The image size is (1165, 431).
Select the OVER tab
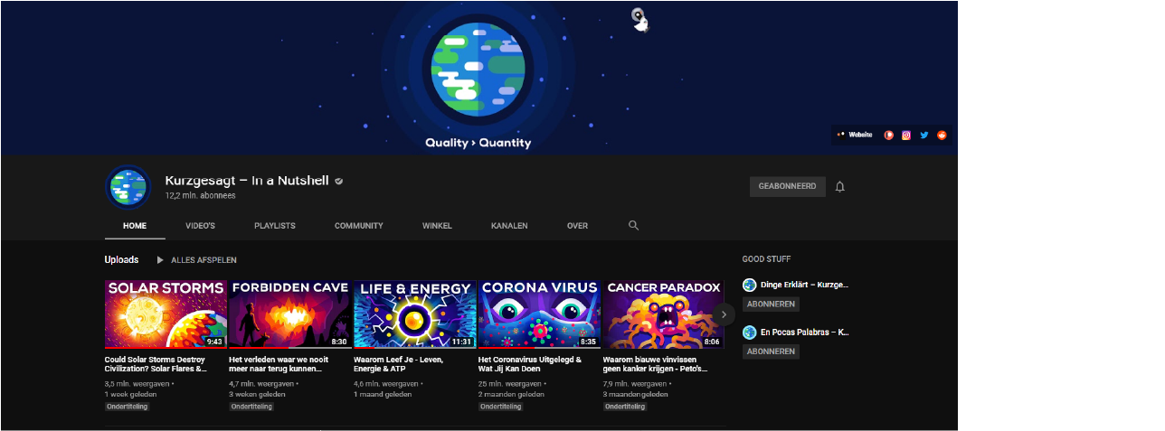click(x=577, y=226)
